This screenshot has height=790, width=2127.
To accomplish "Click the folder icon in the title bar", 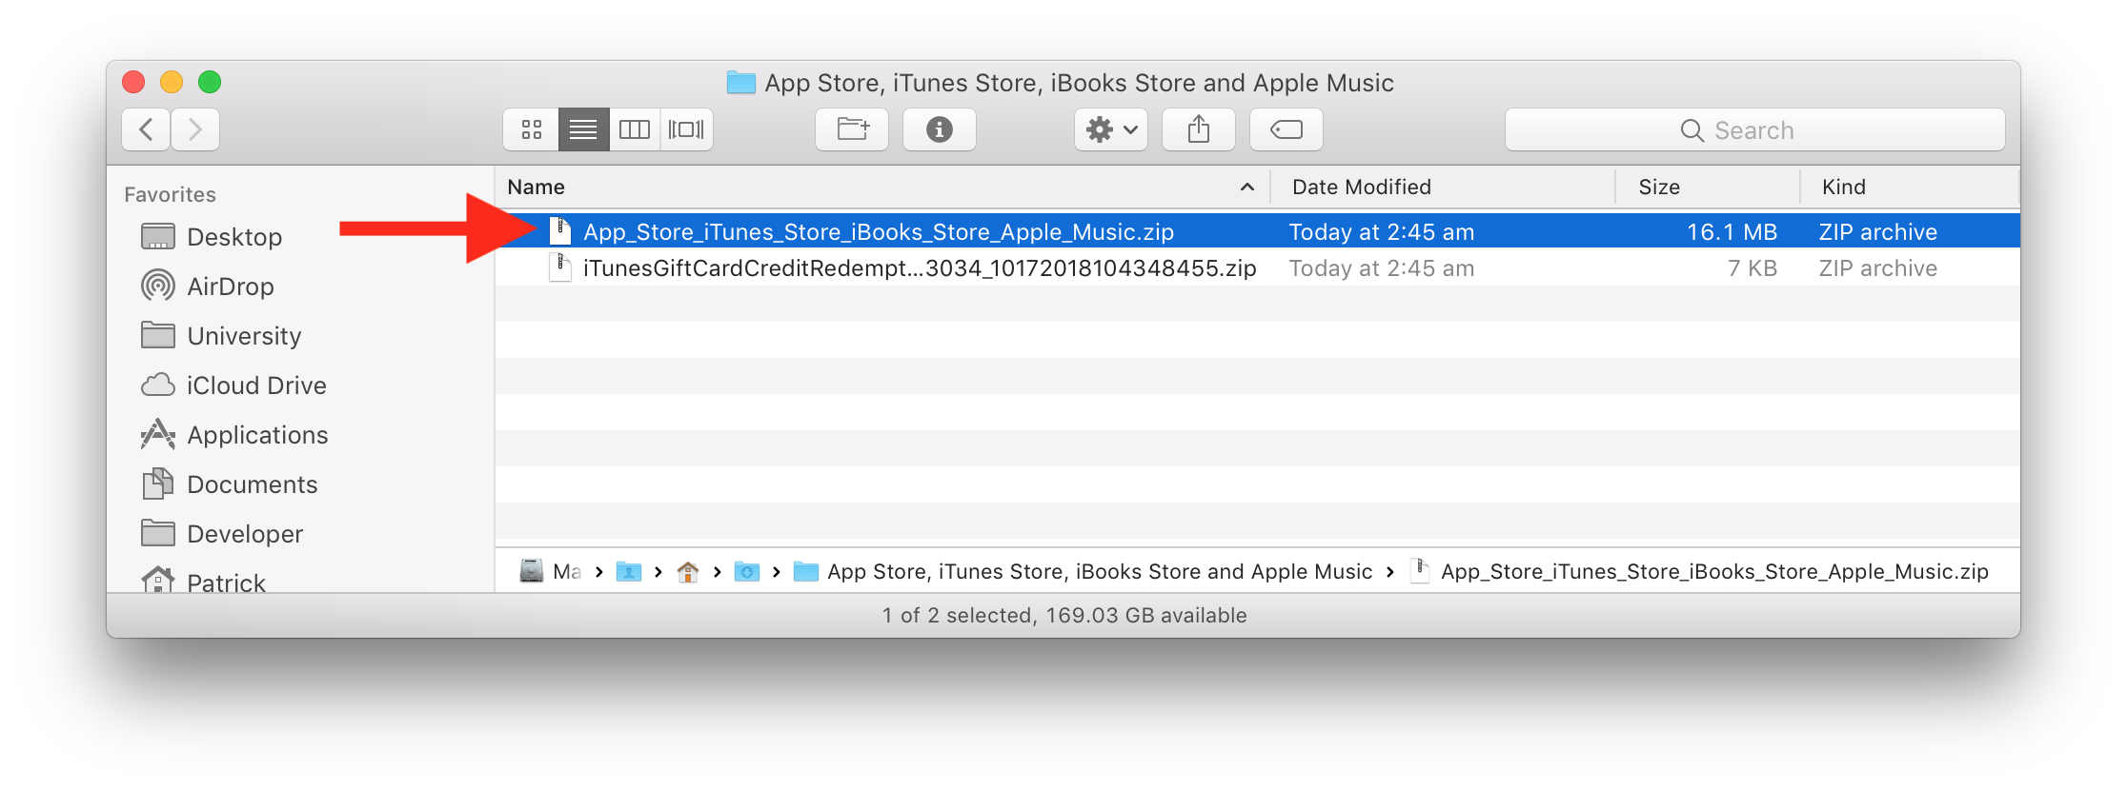I will 741,83.
